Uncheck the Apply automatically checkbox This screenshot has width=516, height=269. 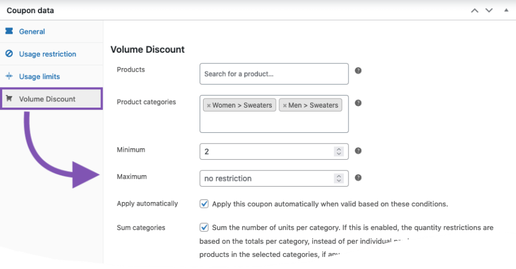(x=204, y=204)
